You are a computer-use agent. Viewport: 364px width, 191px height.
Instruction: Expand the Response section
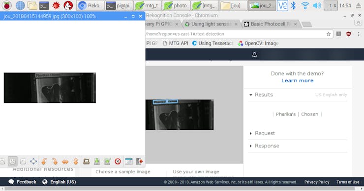[264, 146]
